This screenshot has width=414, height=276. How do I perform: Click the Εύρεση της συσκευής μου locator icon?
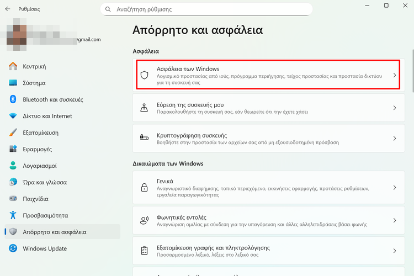[x=145, y=108]
